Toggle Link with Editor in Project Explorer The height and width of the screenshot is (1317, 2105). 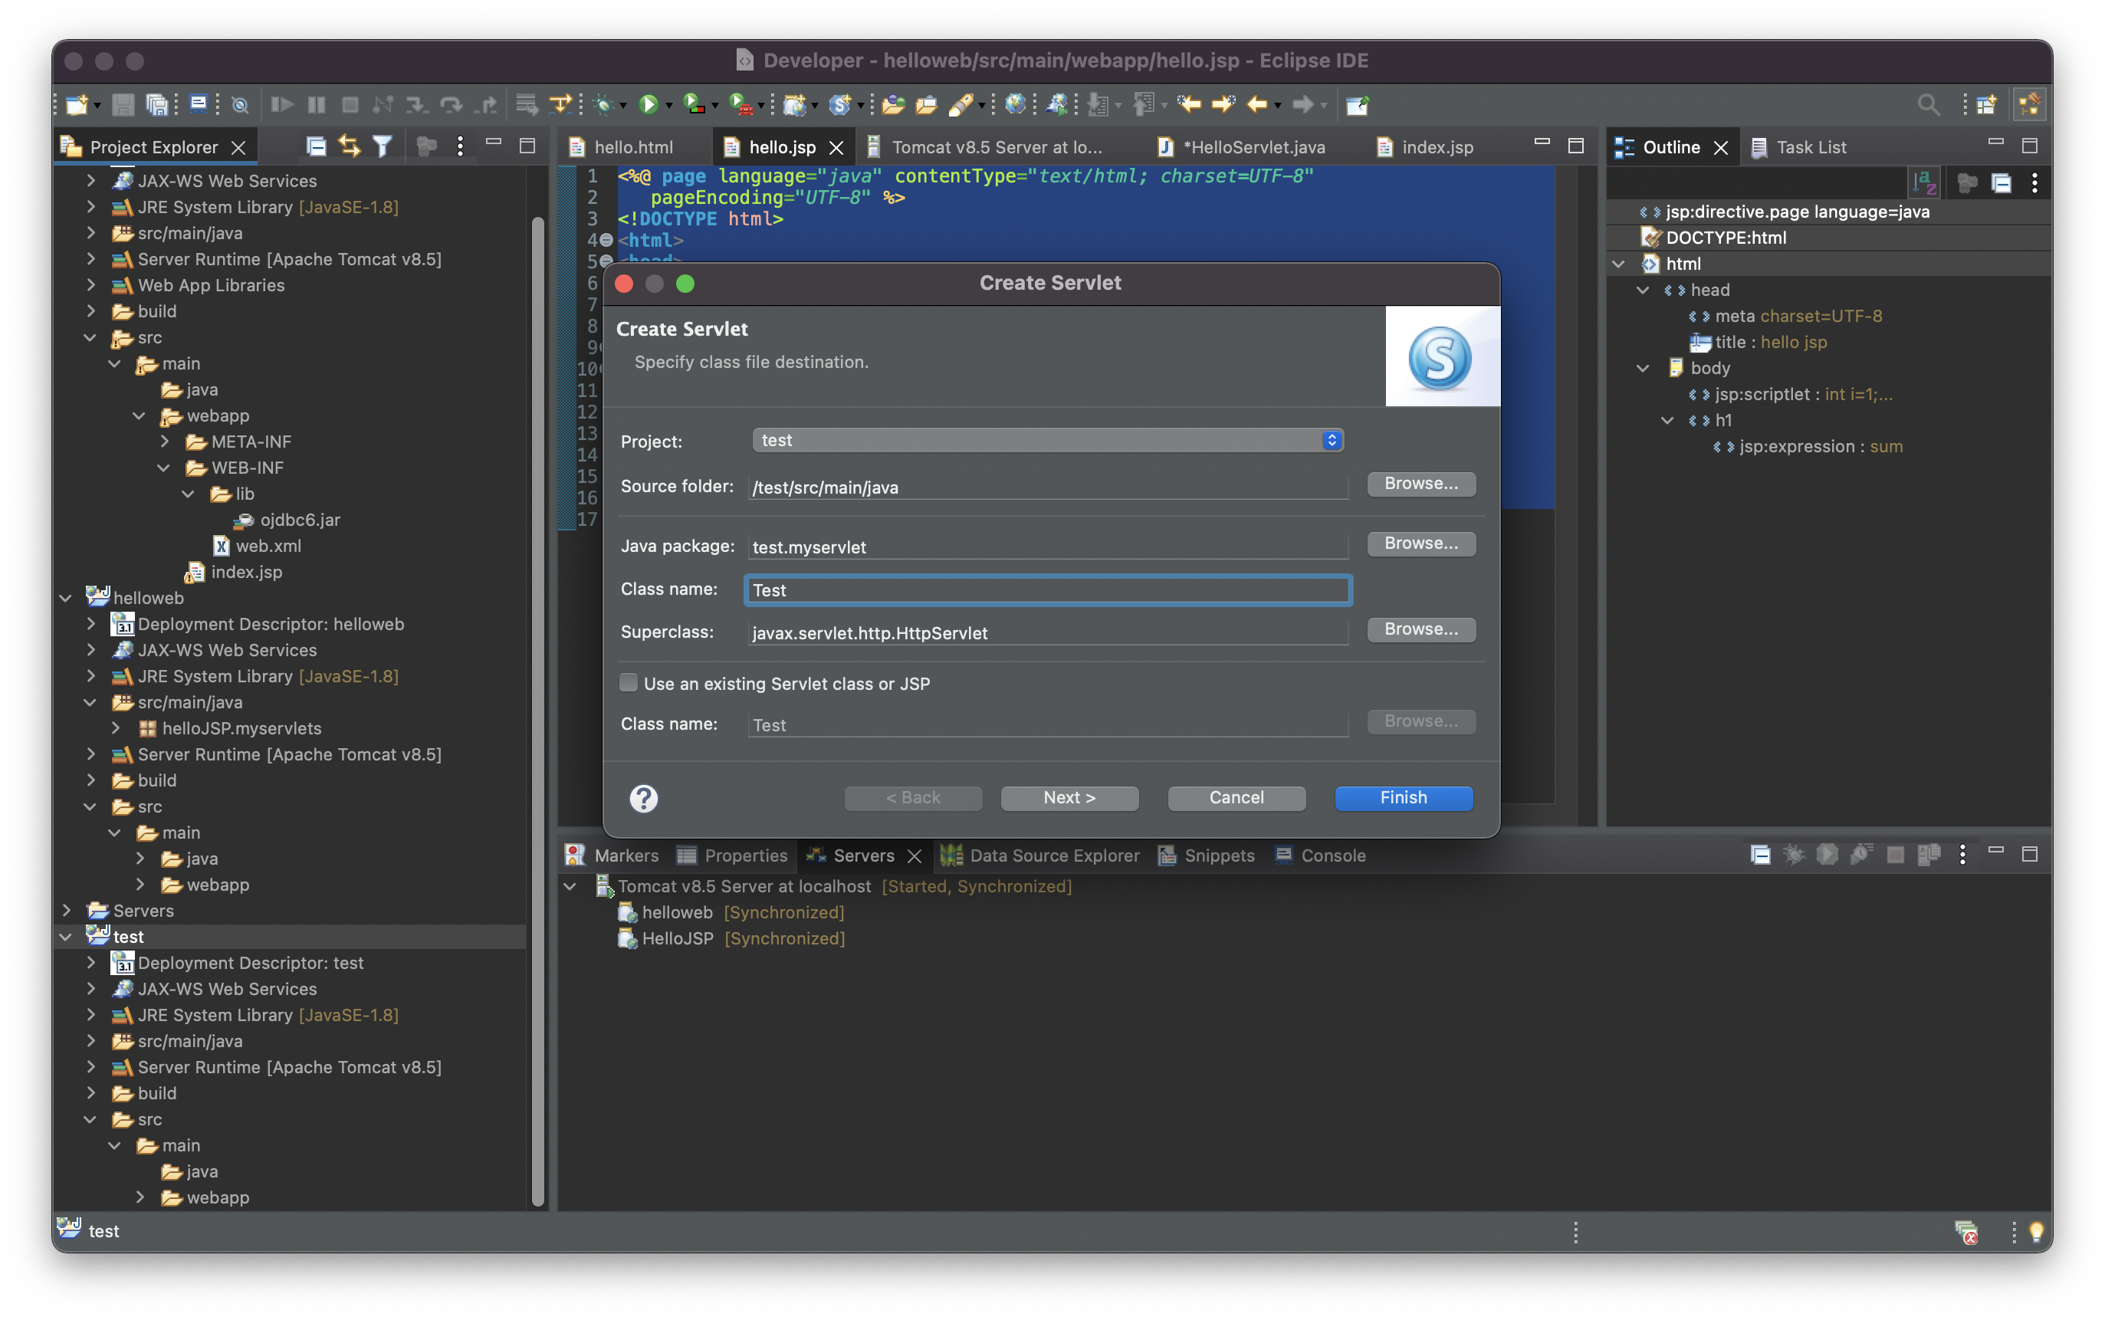tap(350, 146)
